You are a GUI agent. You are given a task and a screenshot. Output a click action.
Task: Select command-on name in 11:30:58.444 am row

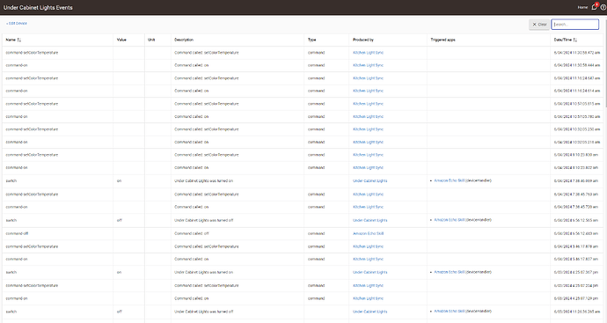tap(17, 65)
